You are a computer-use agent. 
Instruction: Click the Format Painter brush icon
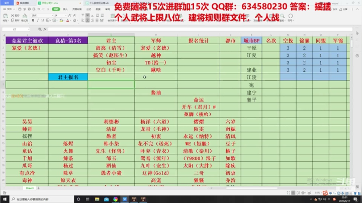coord(25,16)
